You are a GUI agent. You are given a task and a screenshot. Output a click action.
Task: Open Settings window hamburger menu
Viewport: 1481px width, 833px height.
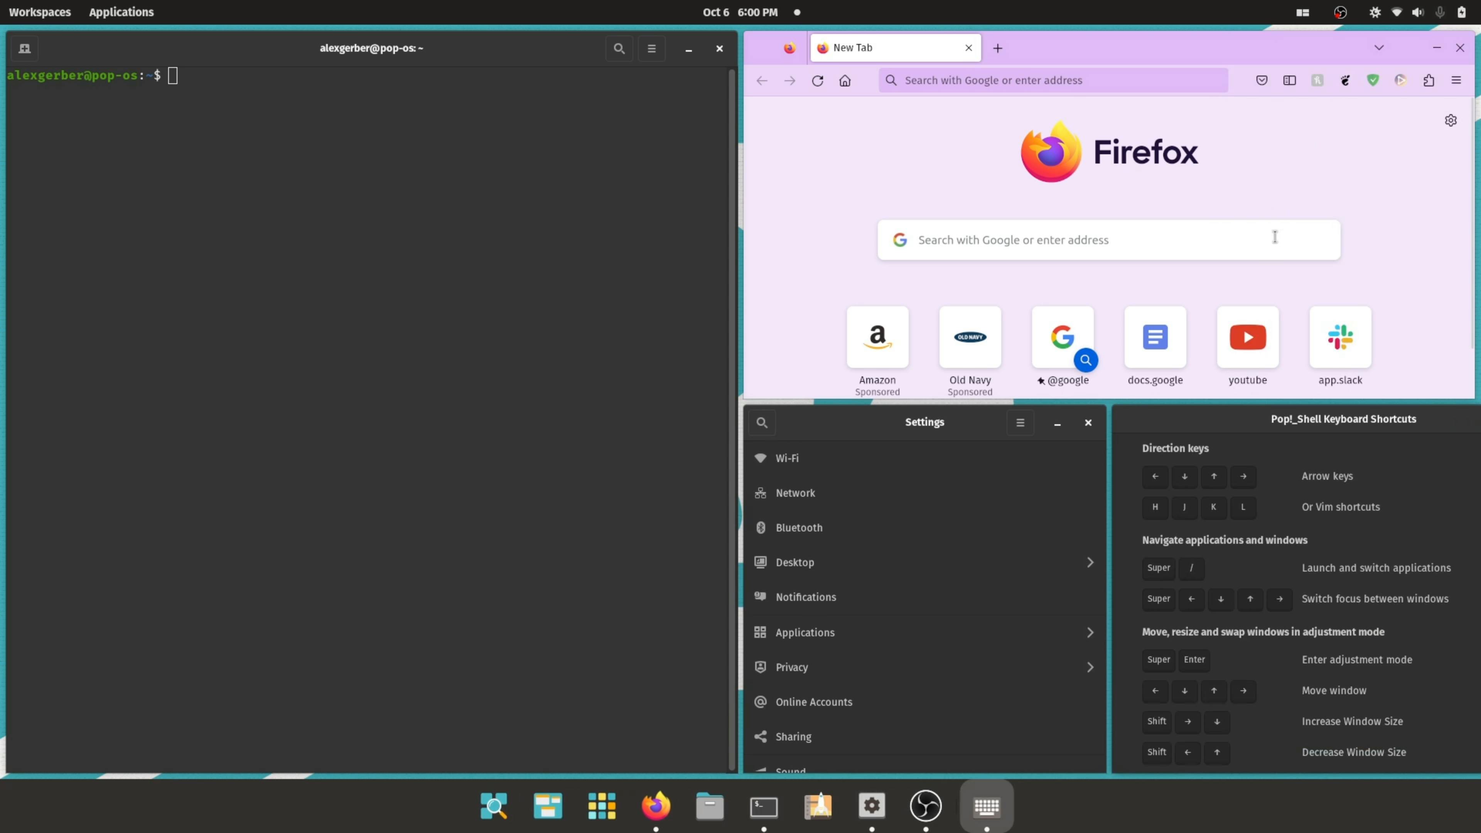click(1020, 423)
